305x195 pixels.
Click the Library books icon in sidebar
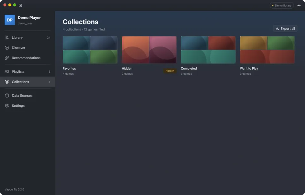[7, 37]
